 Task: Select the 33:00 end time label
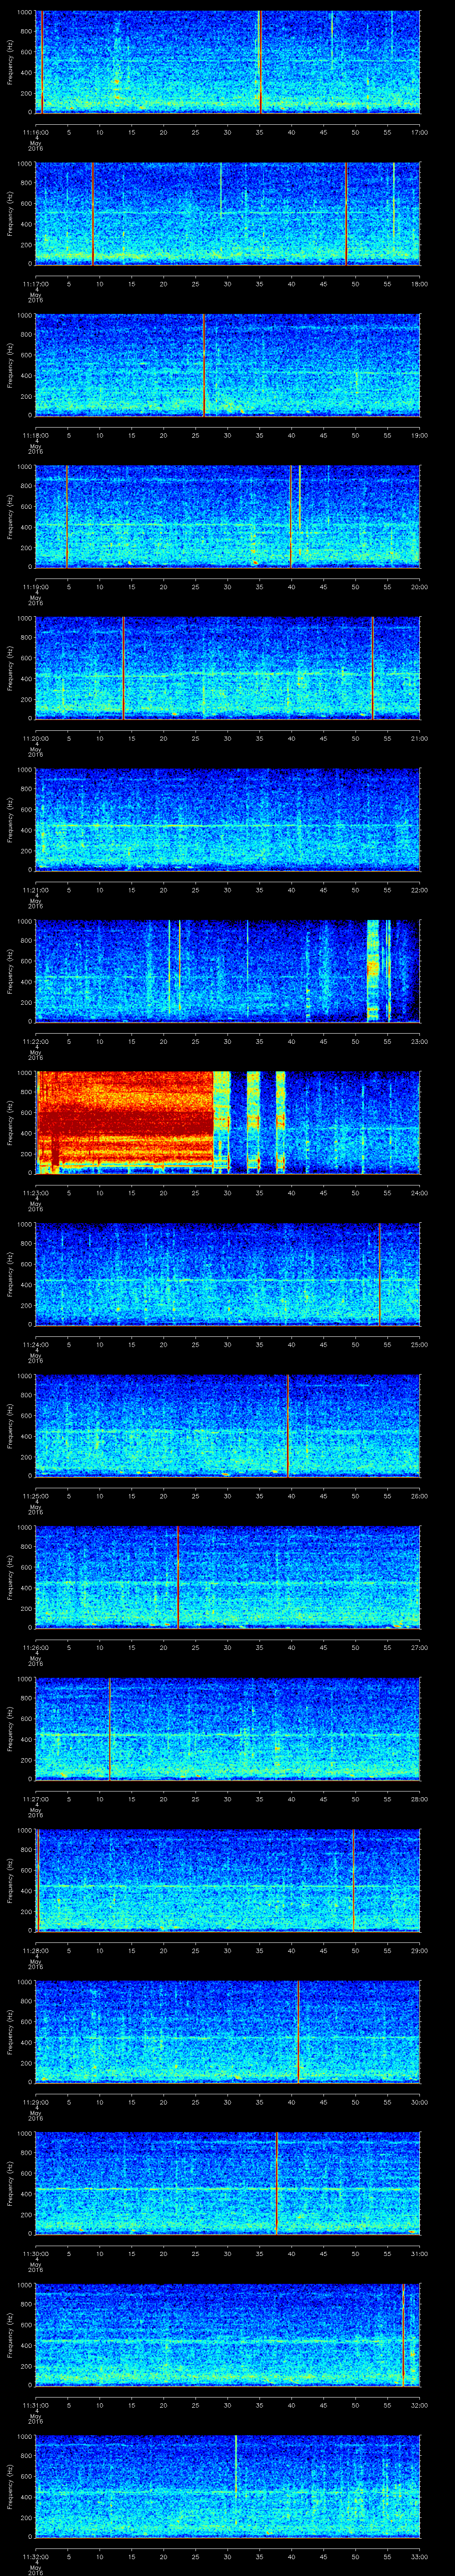(x=419, y=2556)
